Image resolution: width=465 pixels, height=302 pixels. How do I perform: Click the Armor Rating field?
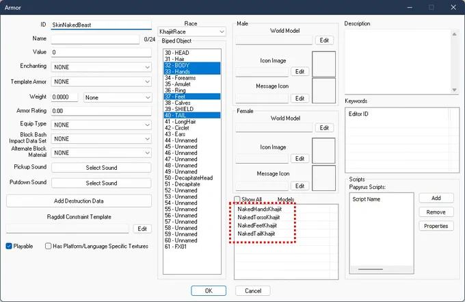tap(101, 111)
